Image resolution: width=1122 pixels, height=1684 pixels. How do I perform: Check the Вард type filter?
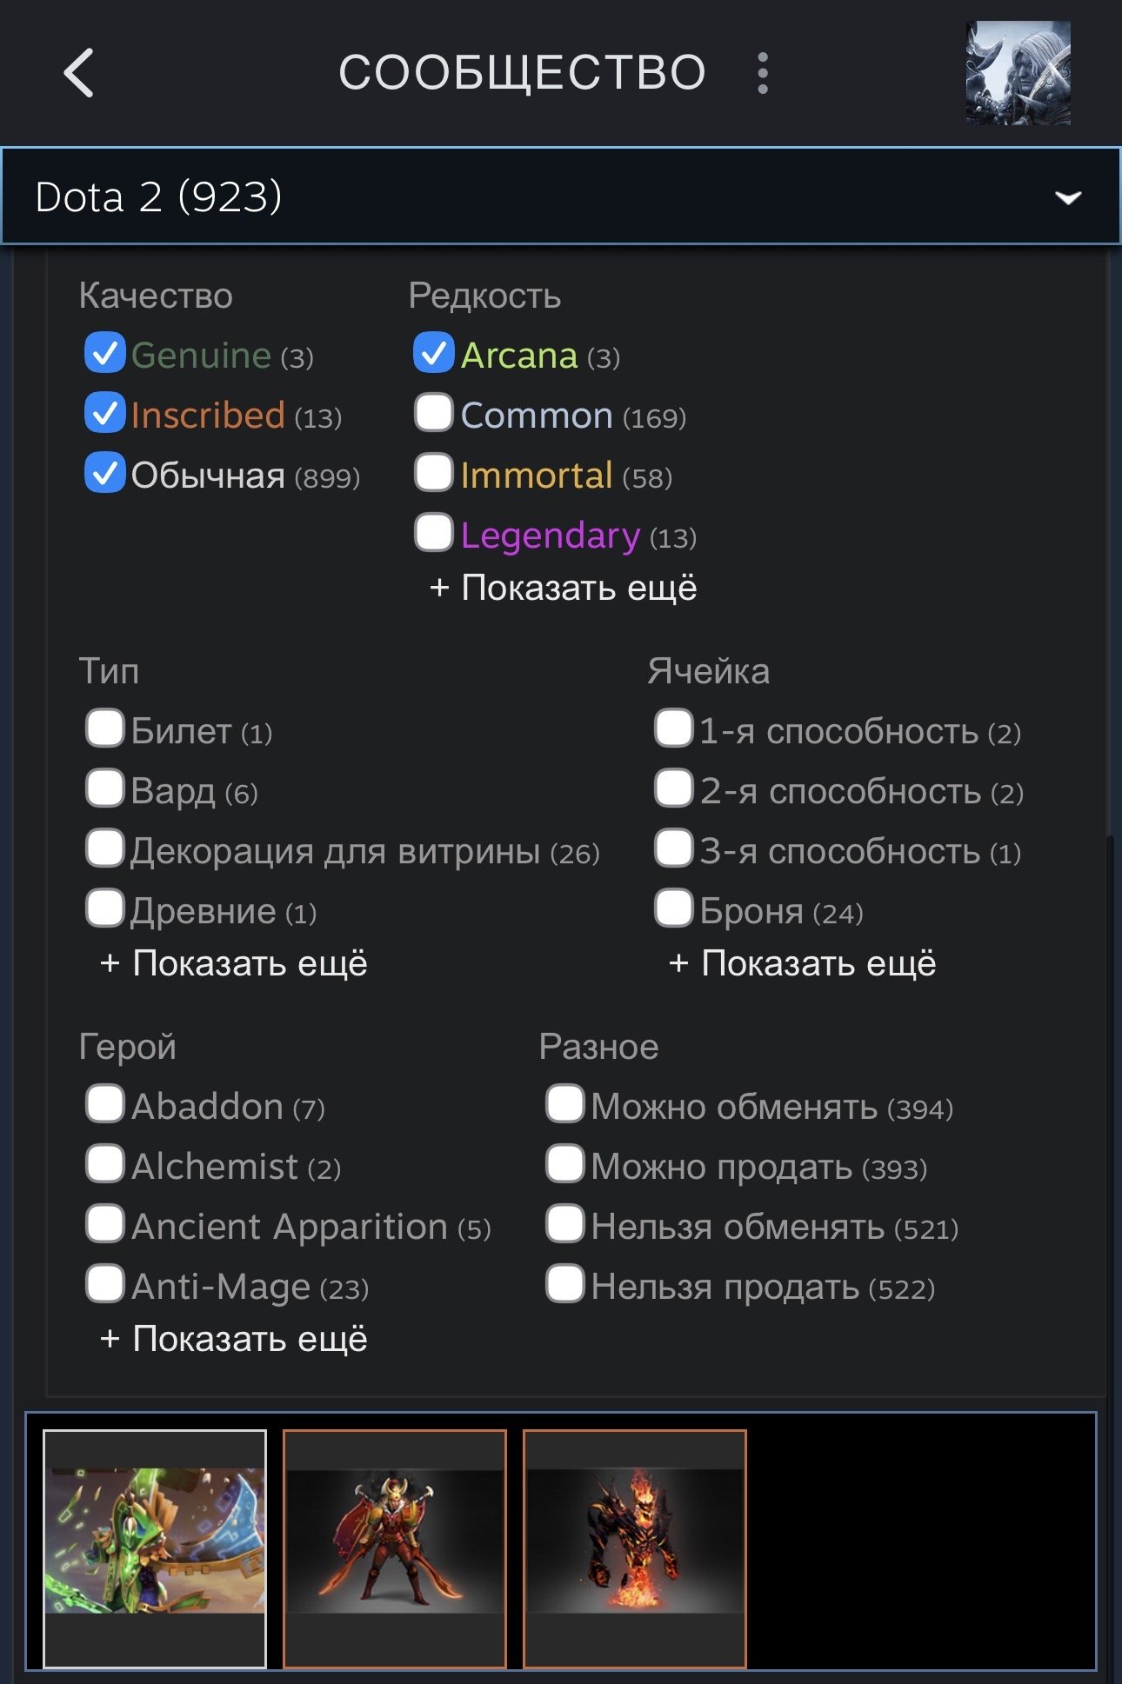tap(104, 789)
